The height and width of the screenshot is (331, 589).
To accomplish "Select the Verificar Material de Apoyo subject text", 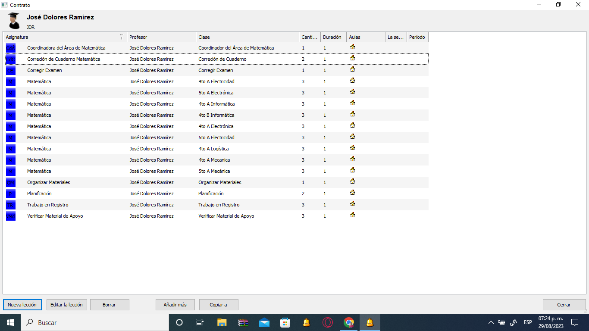I will coord(55,216).
